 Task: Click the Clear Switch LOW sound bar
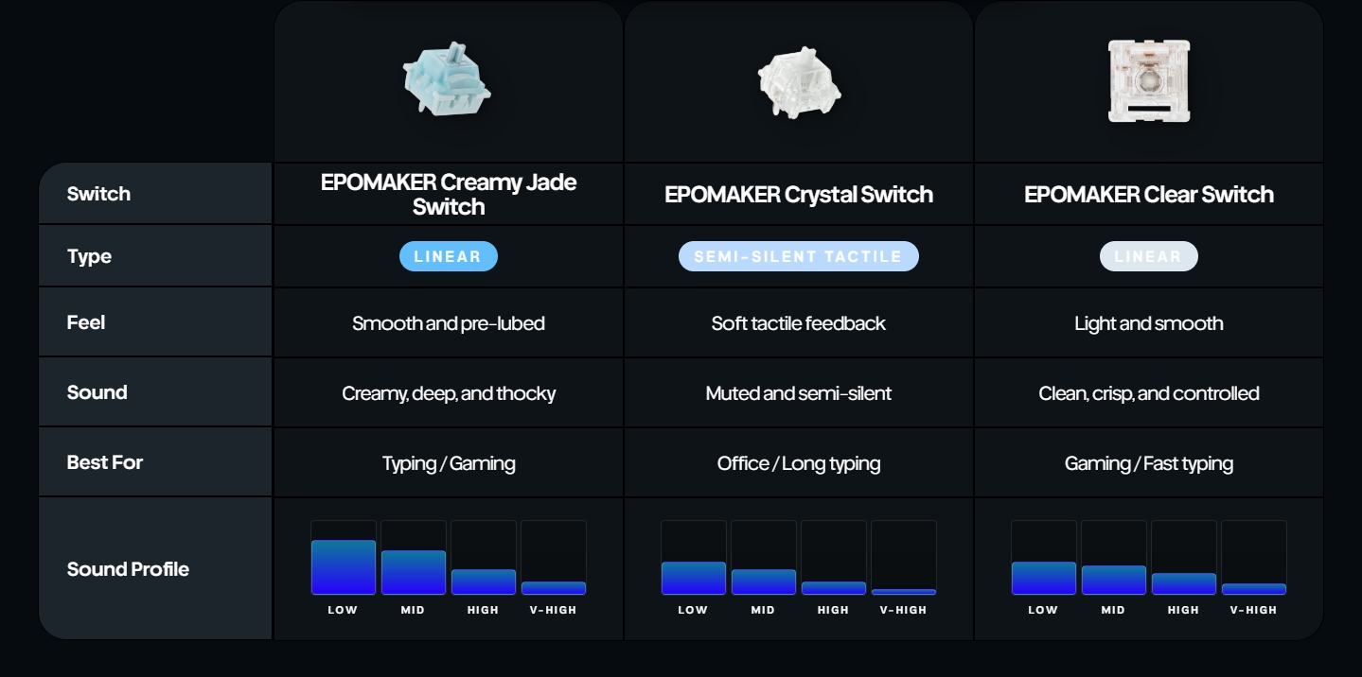1044,578
